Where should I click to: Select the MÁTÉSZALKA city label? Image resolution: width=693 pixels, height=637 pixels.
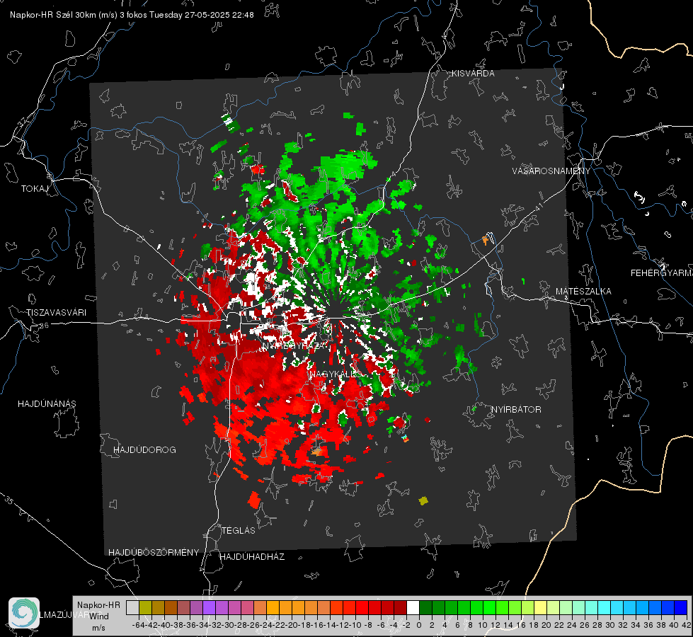[x=583, y=292]
